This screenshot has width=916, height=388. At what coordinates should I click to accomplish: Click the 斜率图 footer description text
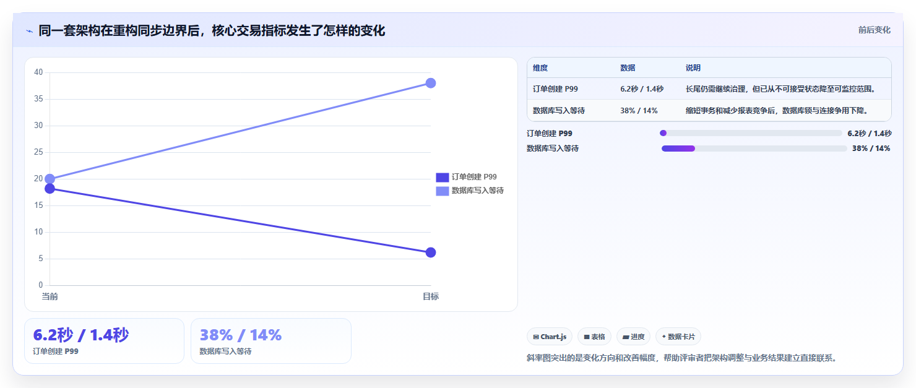point(681,358)
